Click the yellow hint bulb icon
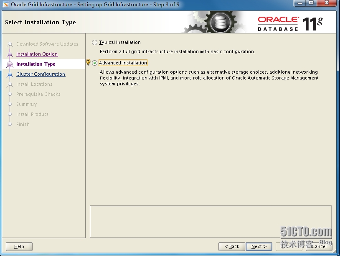340x256 pixels. 88,62
